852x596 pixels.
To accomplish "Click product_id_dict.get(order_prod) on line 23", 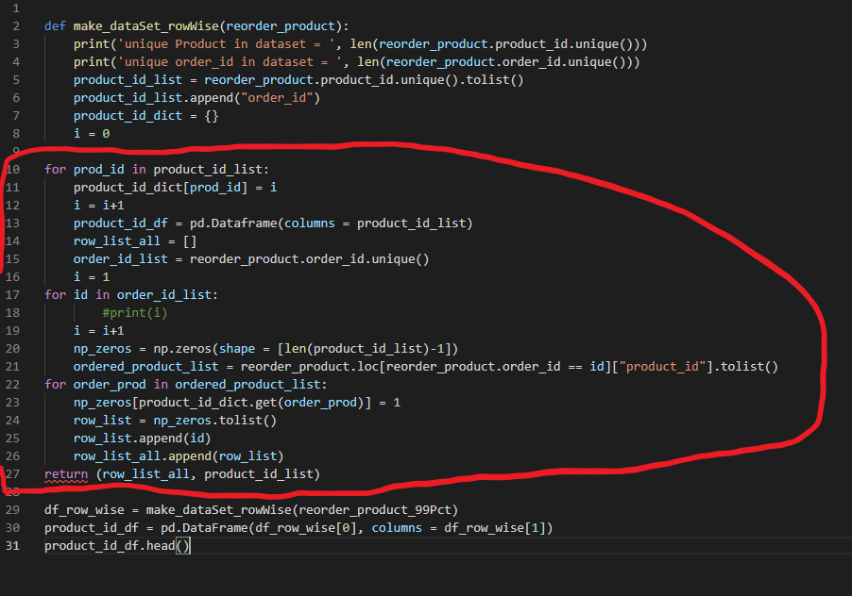I will (251, 402).
